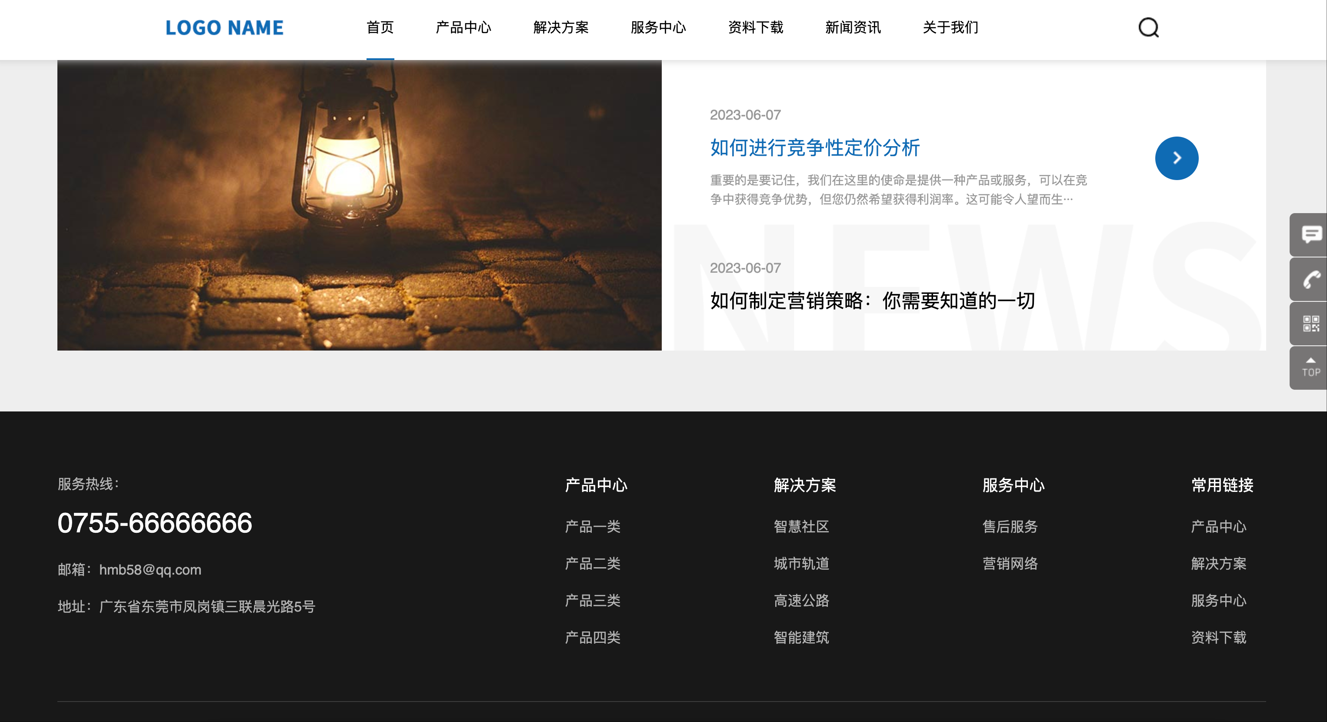Open article 如何制定营销策略：你需要知道的一切
This screenshot has width=1327, height=722.
873,301
